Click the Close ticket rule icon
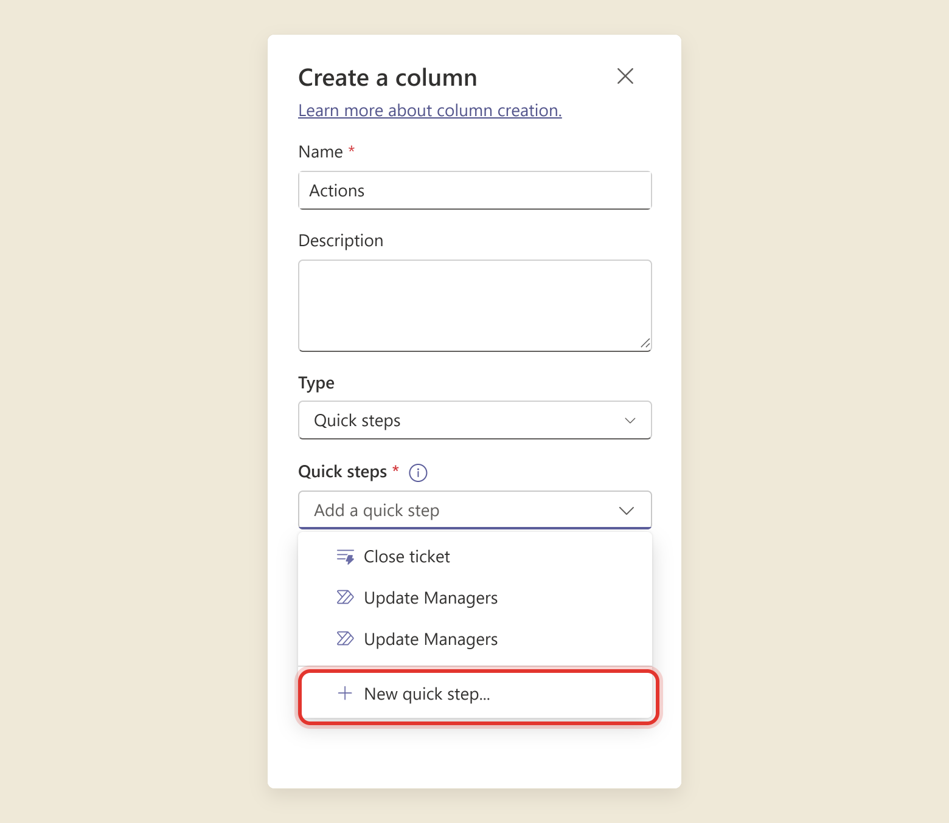Viewport: 949px width, 823px height. pyautogui.click(x=346, y=557)
